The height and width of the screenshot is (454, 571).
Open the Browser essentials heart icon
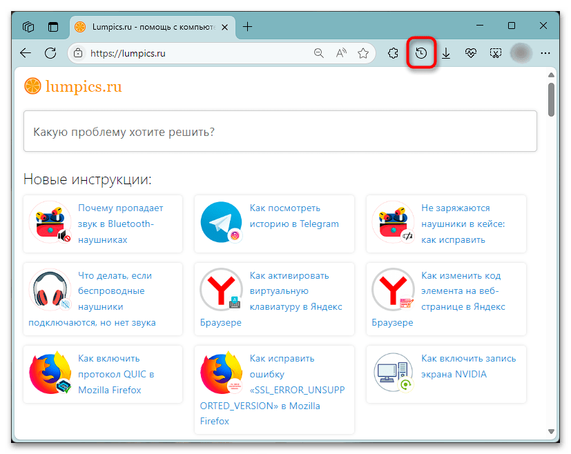(x=471, y=53)
